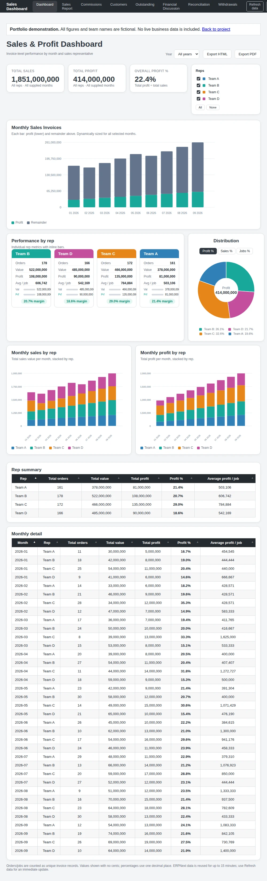Open the Outstanding page
This screenshot has width=267, height=881.
point(145,5)
